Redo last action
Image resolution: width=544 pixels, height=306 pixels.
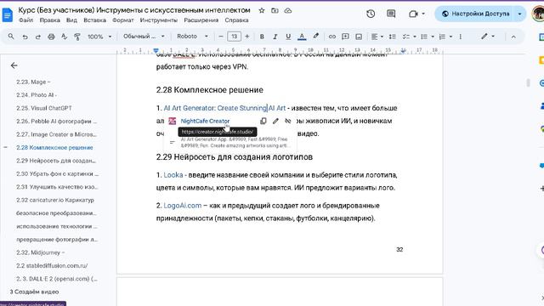click(37, 37)
